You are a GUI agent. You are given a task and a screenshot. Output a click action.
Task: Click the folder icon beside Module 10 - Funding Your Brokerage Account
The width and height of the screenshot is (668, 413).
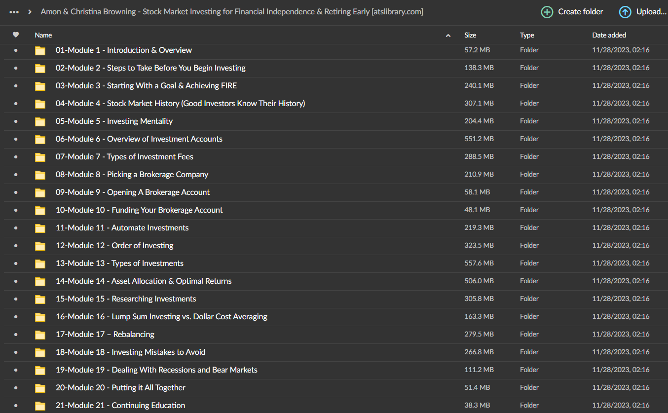(40, 210)
